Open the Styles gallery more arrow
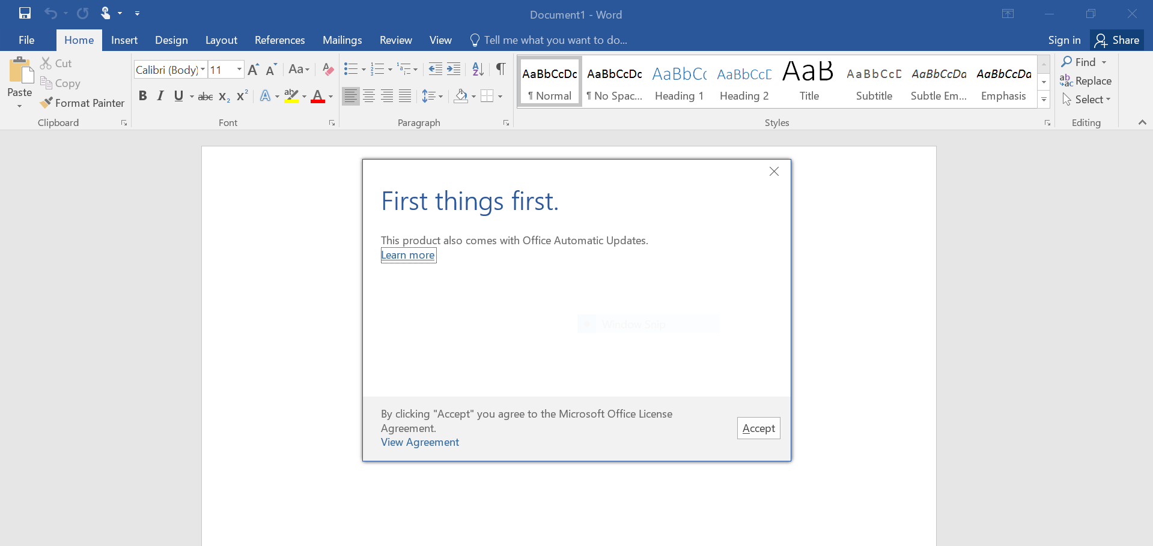 pos(1044,100)
